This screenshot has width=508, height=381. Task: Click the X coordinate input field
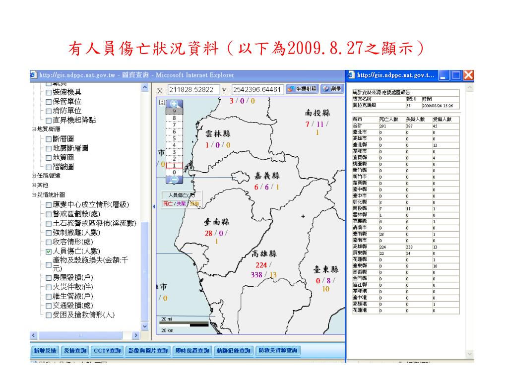[193, 90]
